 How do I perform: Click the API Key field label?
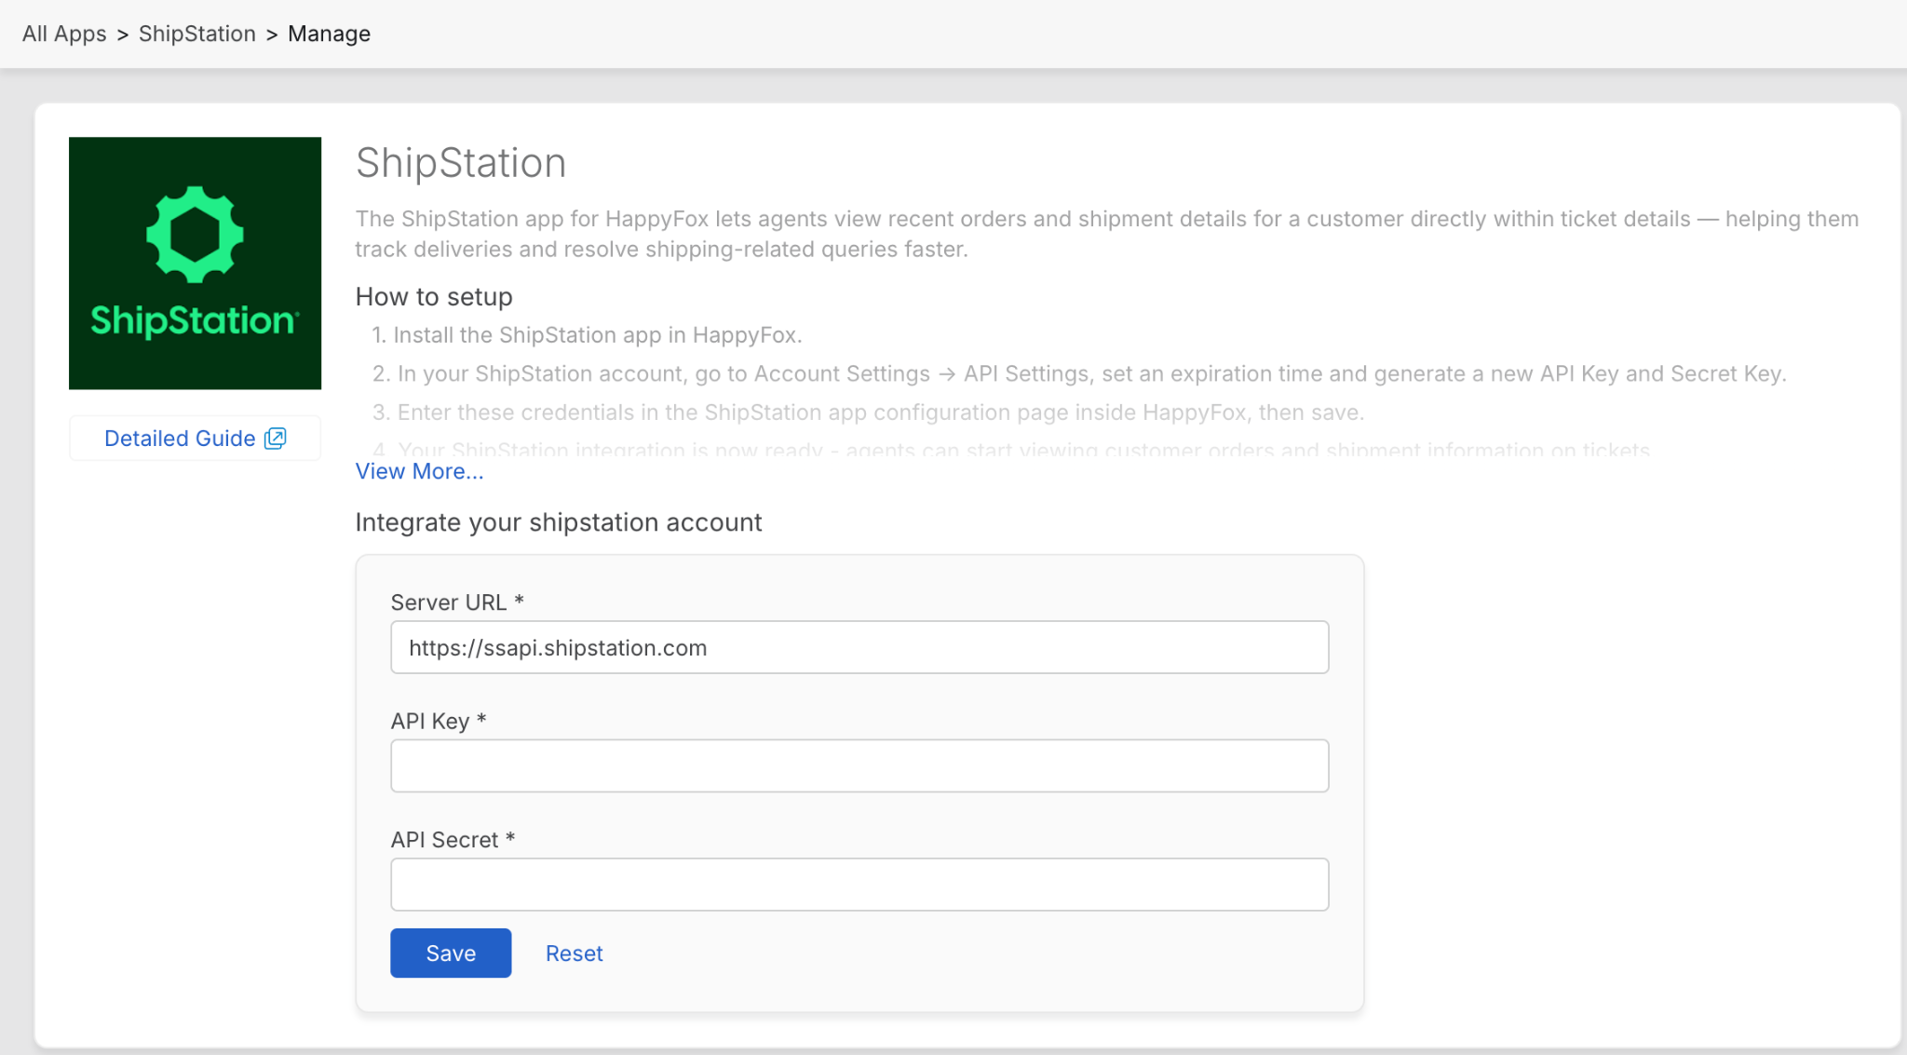point(430,721)
